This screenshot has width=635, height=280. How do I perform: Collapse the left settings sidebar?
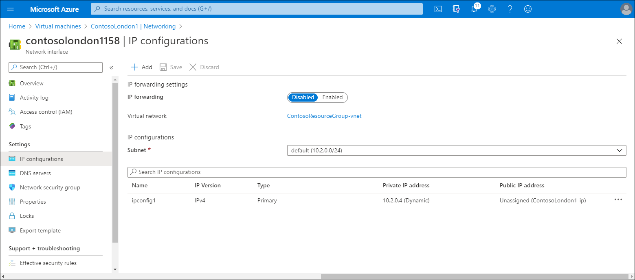[x=111, y=67]
